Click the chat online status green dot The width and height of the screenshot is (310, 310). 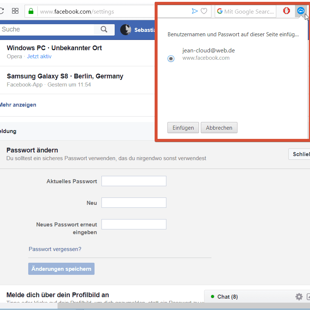[x=213, y=296]
